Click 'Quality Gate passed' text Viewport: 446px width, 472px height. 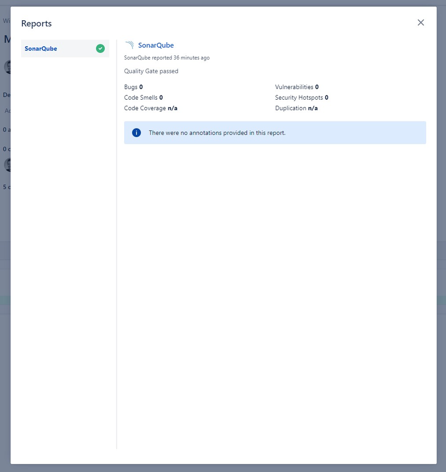[x=151, y=71]
